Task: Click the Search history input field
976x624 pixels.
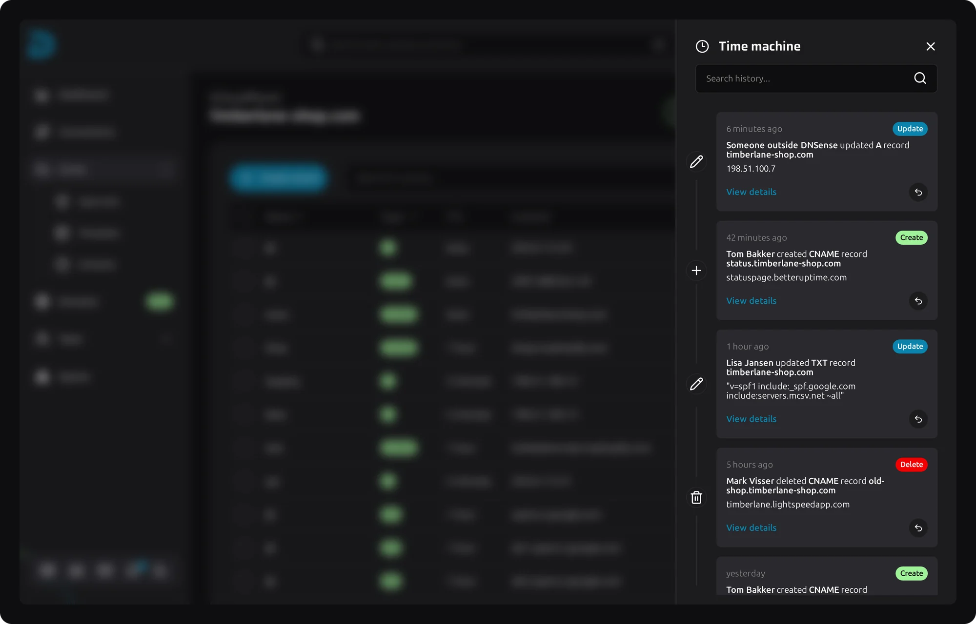Action: tap(816, 78)
